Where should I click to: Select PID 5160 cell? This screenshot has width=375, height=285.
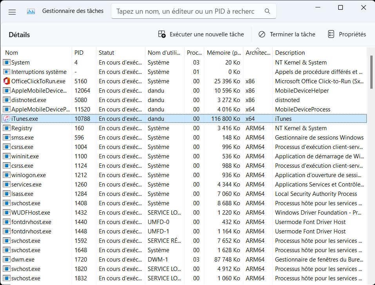81,81
